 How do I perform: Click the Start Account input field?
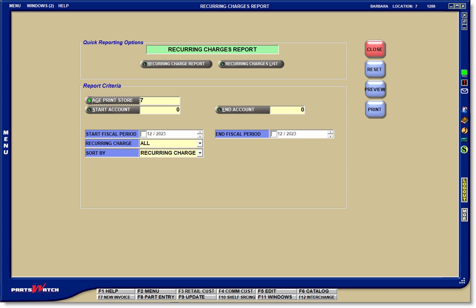pos(160,110)
